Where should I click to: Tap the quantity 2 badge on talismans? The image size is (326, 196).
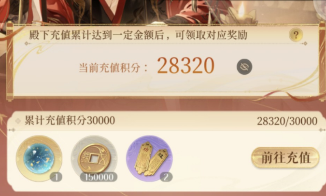166,177
